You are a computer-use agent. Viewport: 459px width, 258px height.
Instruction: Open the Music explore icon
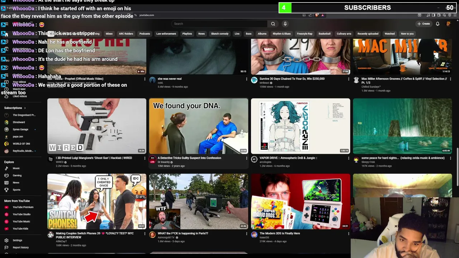(x=6, y=168)
